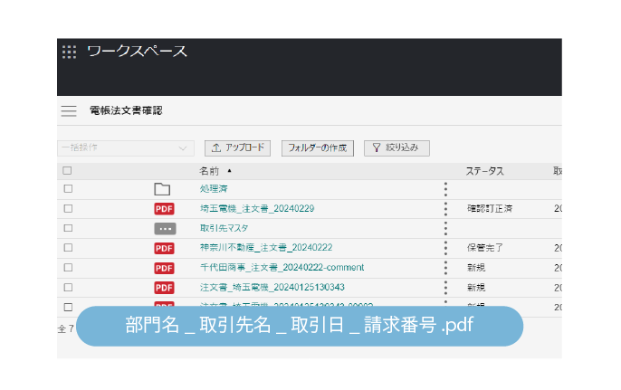Click the ステータス column header
This screenshot has height=390, width=621.
[x=485, y=171]
